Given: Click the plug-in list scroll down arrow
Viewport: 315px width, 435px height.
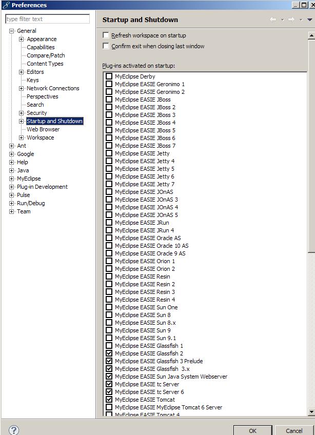Looking at the screenshot, I should pos(311,412).
